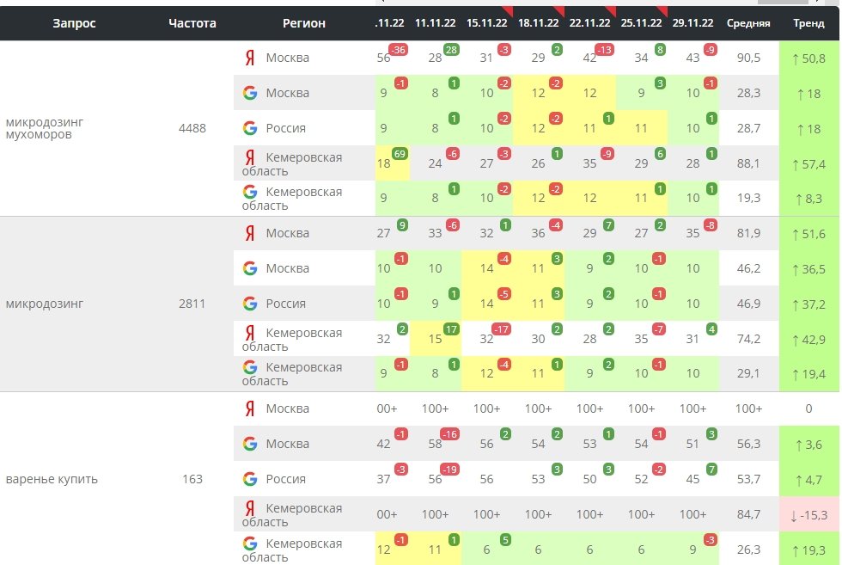The image size is (842, 565).
Task: Open the варенье купить query
Action: [52, 479]
